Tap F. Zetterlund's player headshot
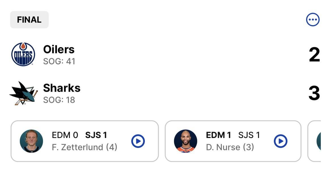The height and width of the screenshot is (170, 331). pyautogui.click(x=31, y=141)
